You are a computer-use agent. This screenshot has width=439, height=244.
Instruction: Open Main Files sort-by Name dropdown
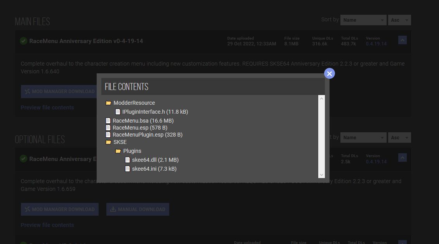pyautogui.click(x=363, y=20)
